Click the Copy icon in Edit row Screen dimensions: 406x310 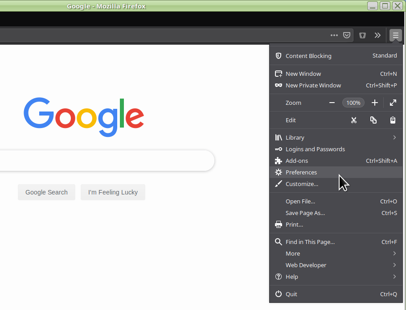373,120
